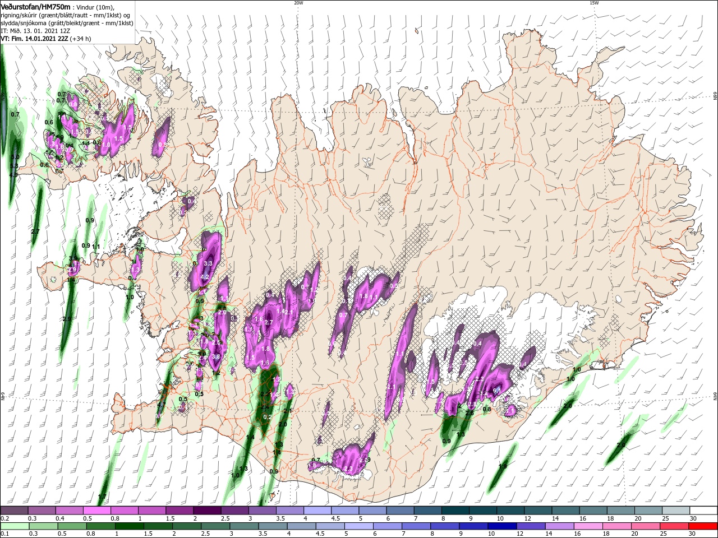Pick the white snow swatch starting at 30
Viewport: 718px width, 538px height.
click(x=703, y=511)
